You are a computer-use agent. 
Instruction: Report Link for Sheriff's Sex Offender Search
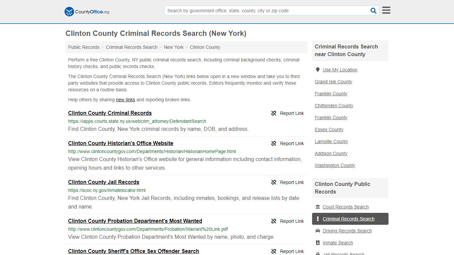pyautogui.click(x=292, y=251)
